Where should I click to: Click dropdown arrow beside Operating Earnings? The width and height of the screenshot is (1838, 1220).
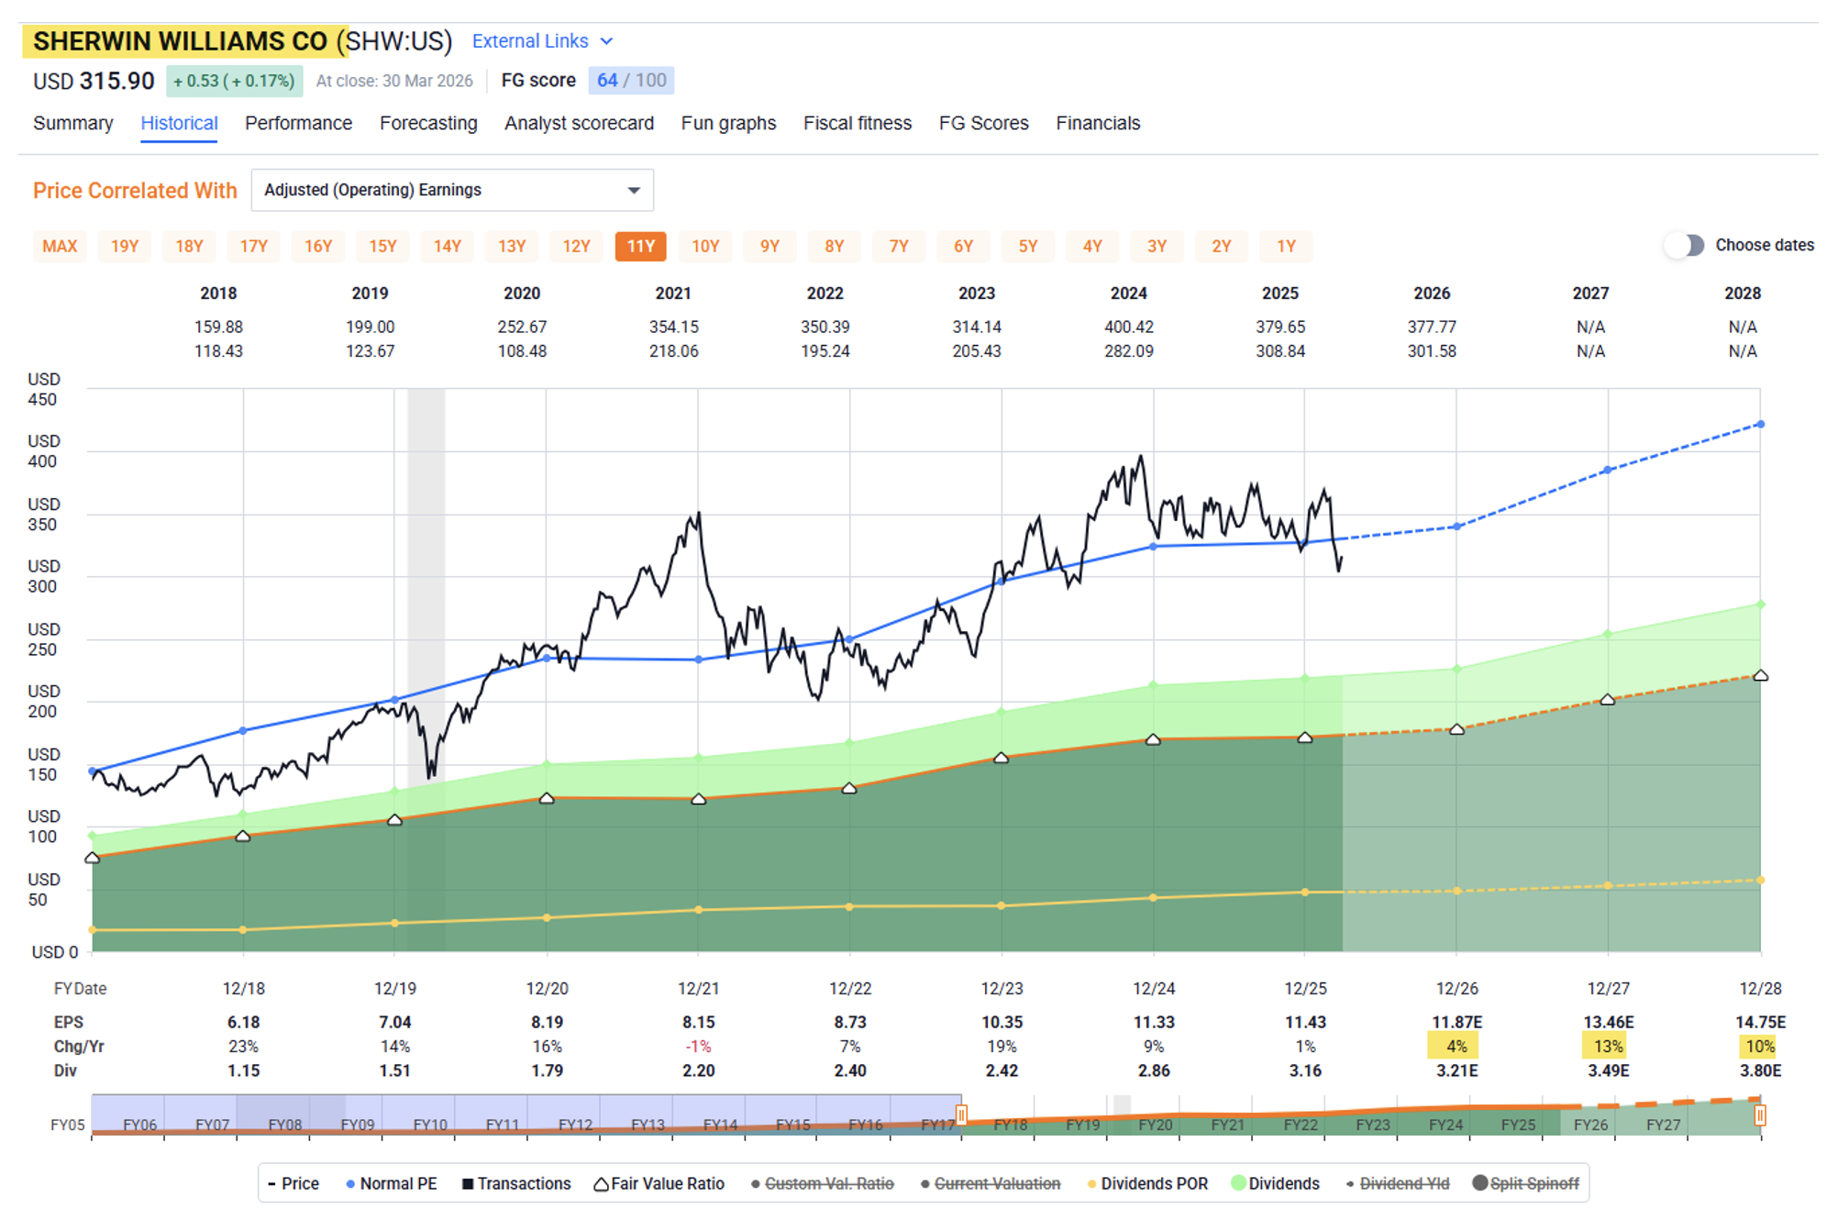click(x=633, y=190)
